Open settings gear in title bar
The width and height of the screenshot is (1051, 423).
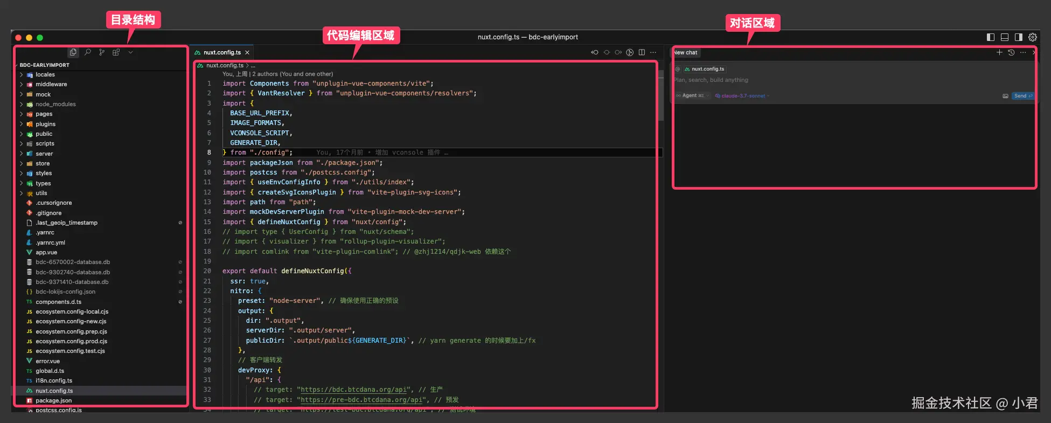[1033, 37]
